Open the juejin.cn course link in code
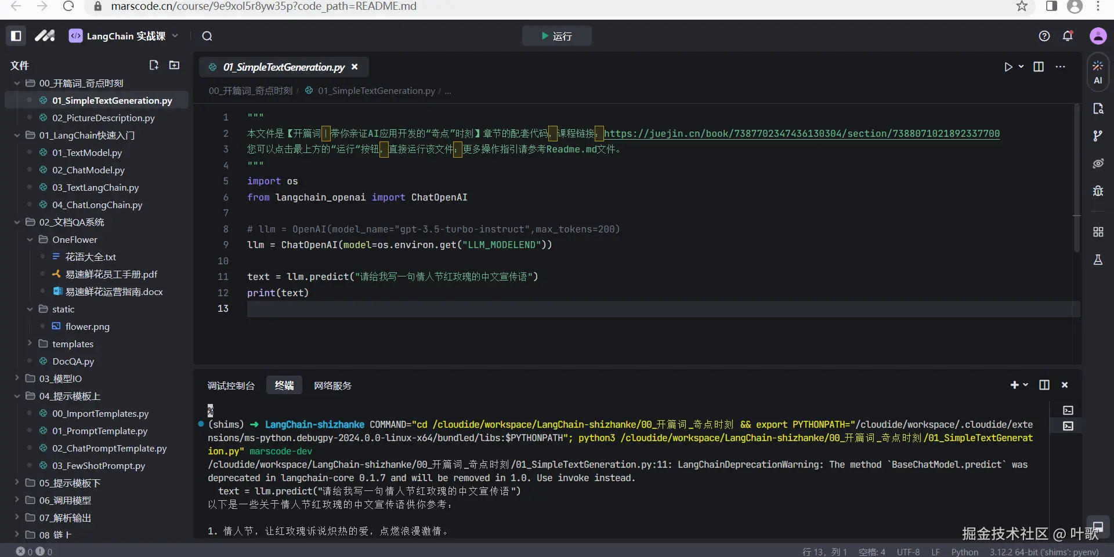The width and height of the screenshot is (1114, 557). (x=801, y=133)
